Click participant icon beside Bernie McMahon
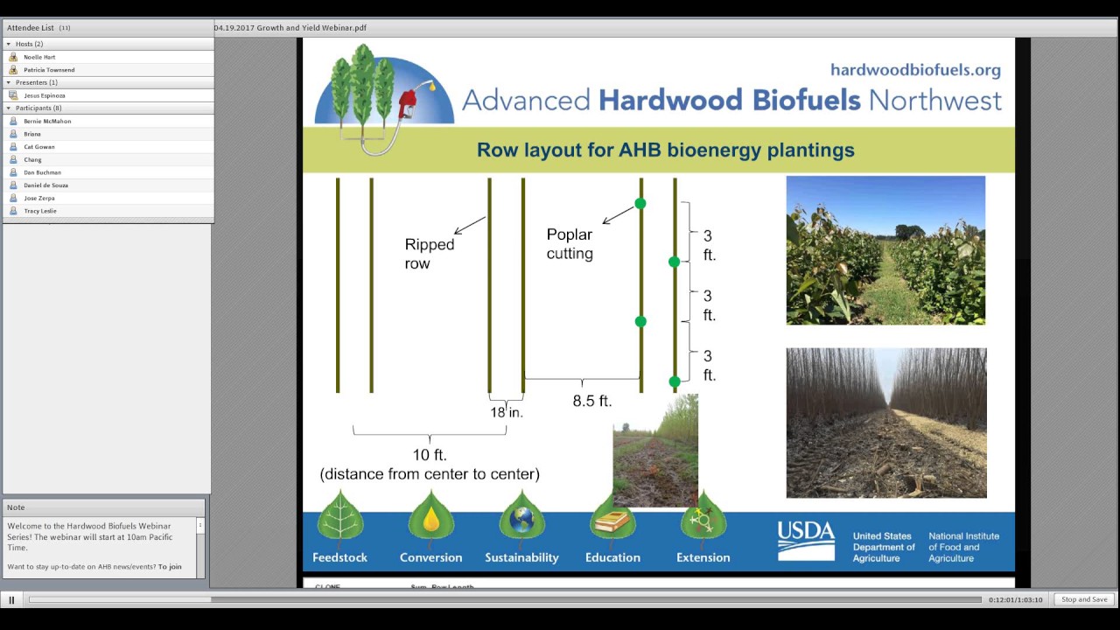 tap(13, 121)
